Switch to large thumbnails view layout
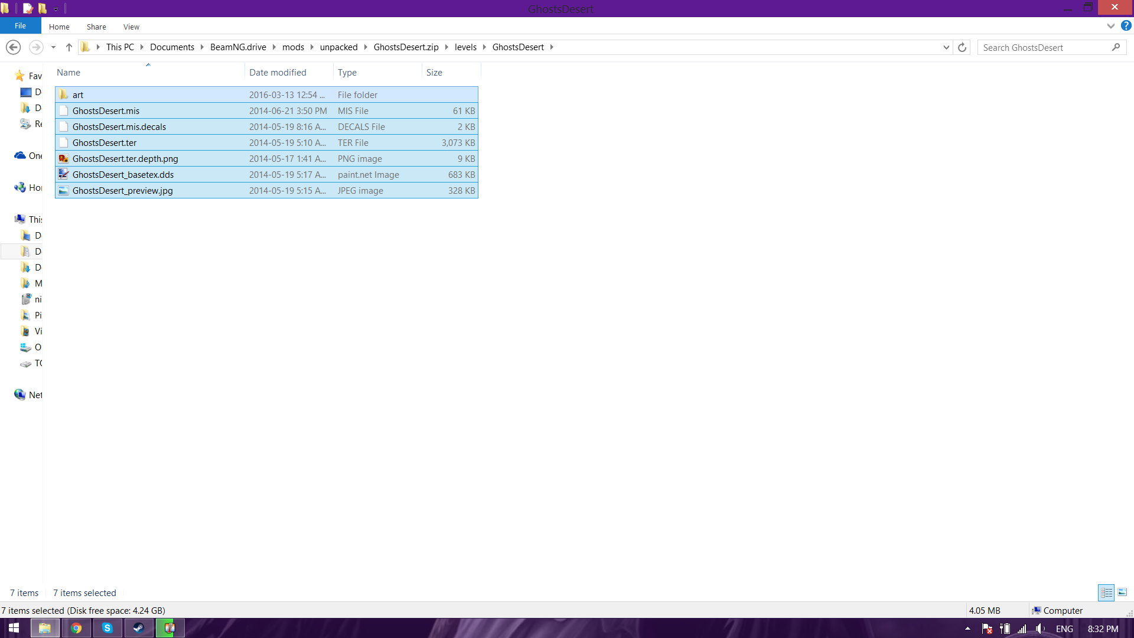This screenshot has height=638, width=1134. pos(1122,592)
